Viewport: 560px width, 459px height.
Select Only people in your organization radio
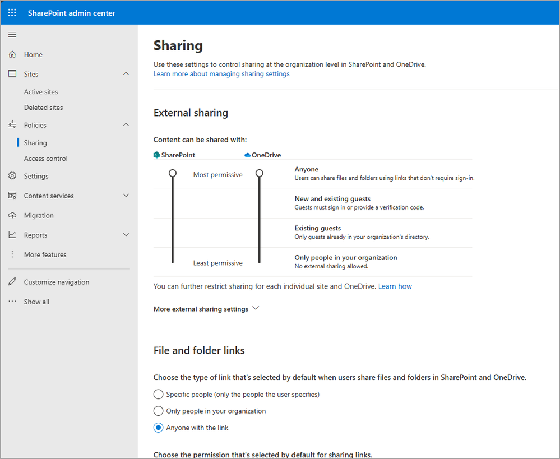click(x=158, y=411)
